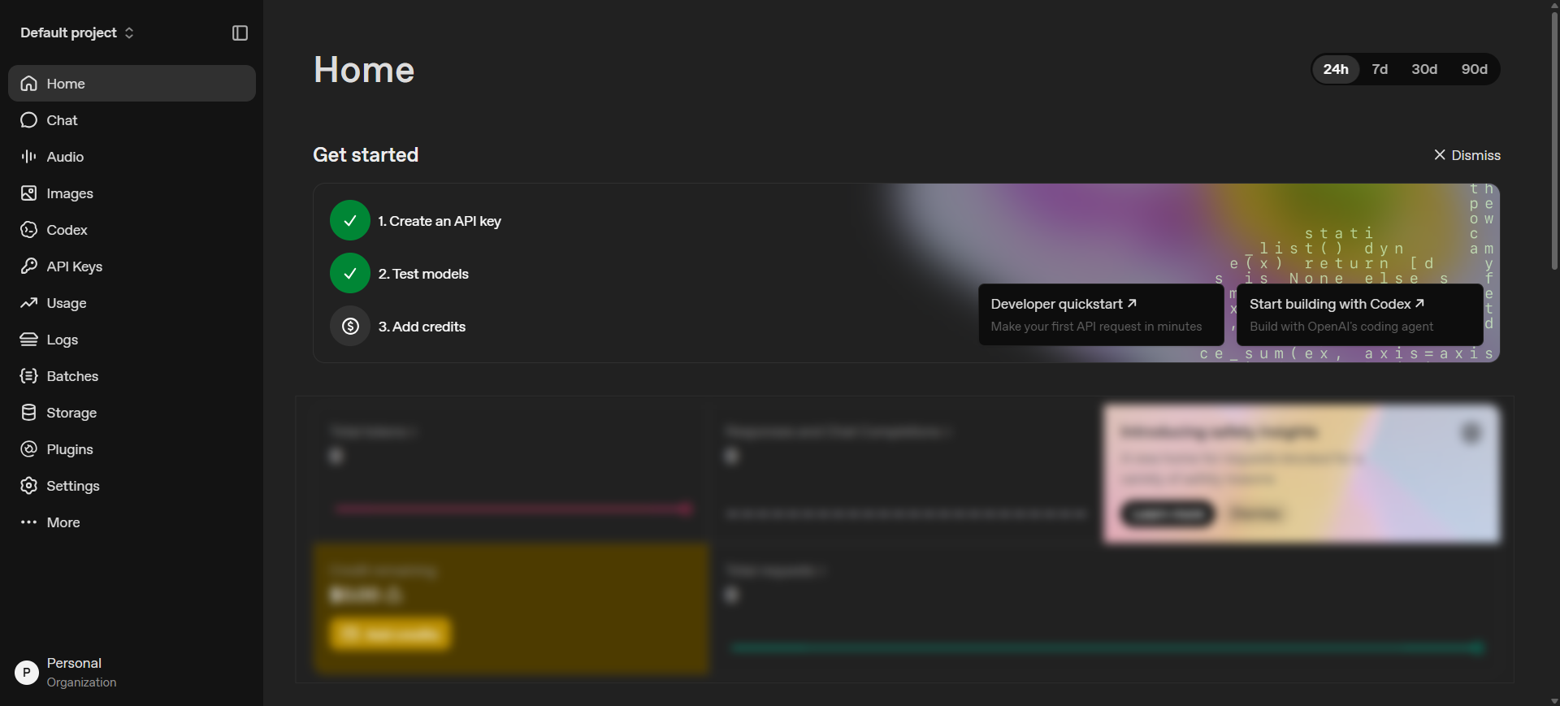Navigate to Batches section
1560x706 pixels.
pyautogui.click(x=132, y=376)
